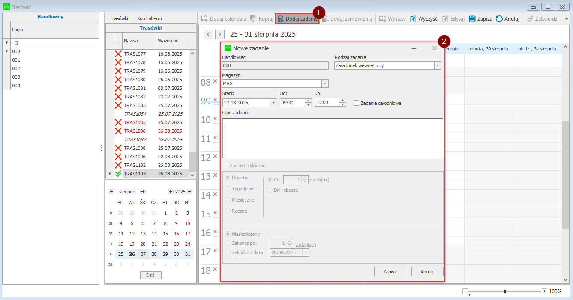Click the Dodaj zadanie toolbar icon

[281, 19]
